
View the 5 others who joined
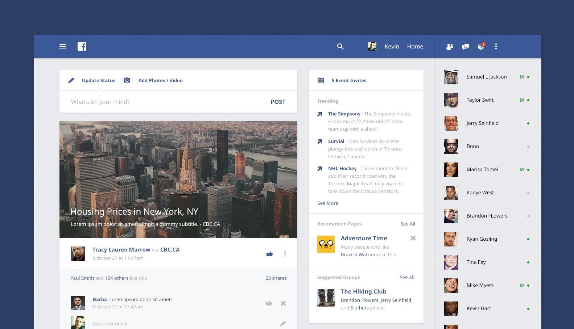click(359, 308)
